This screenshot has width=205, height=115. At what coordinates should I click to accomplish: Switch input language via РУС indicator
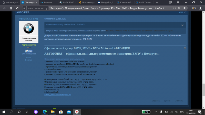pos(182,112)
